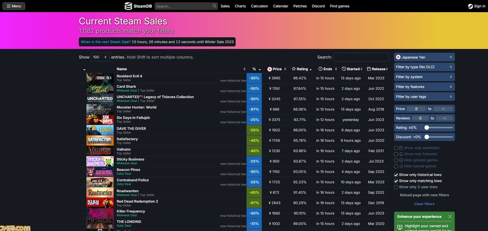Click the minimum Price input field

click(x=416, y=109)
